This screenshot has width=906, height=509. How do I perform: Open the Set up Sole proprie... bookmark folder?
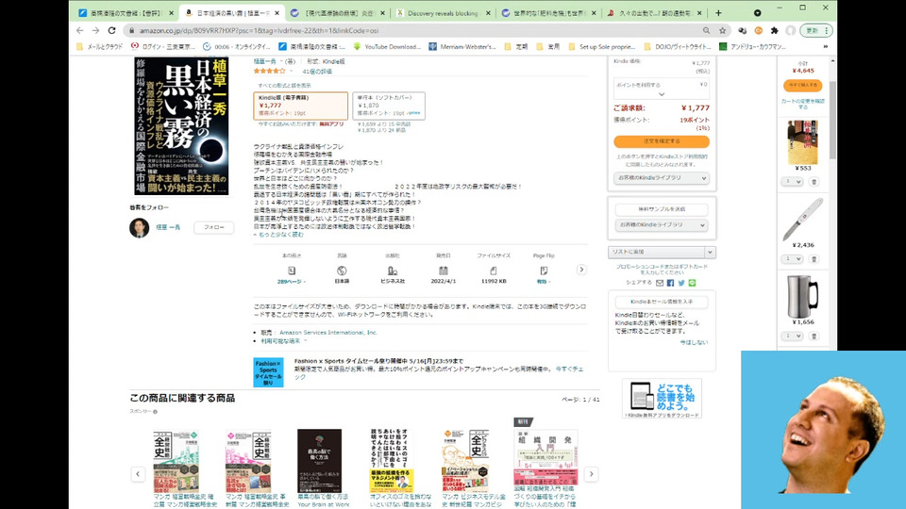(601, 47)
